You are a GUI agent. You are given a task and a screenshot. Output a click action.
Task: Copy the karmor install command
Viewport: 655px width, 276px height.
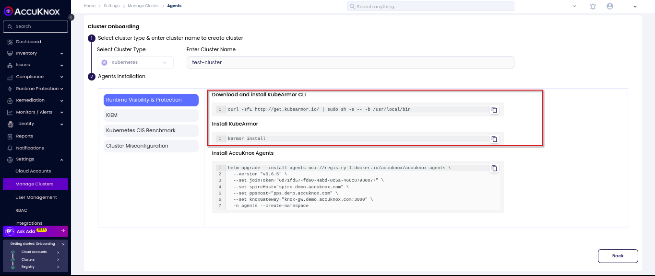494,139
